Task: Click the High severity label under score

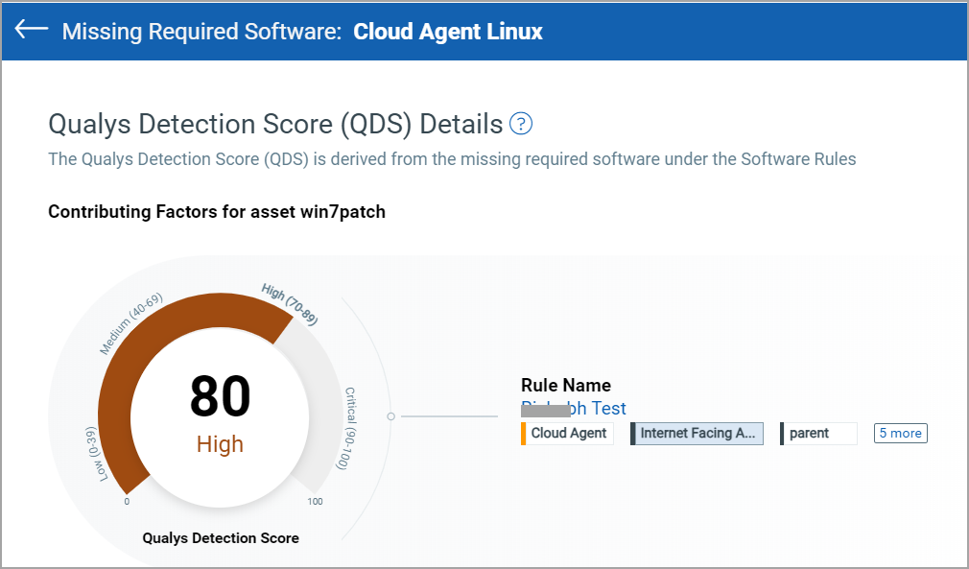Action: click(x=220, y=444)
